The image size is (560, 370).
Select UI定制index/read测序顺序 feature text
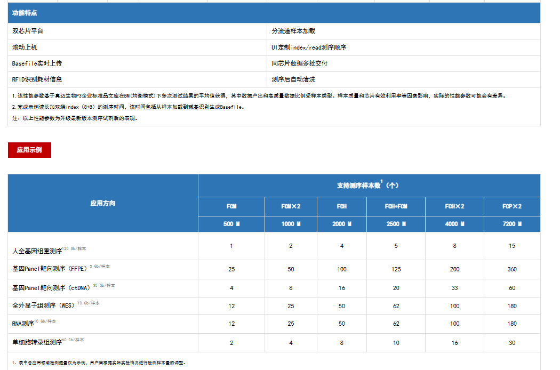coord(309,47)
